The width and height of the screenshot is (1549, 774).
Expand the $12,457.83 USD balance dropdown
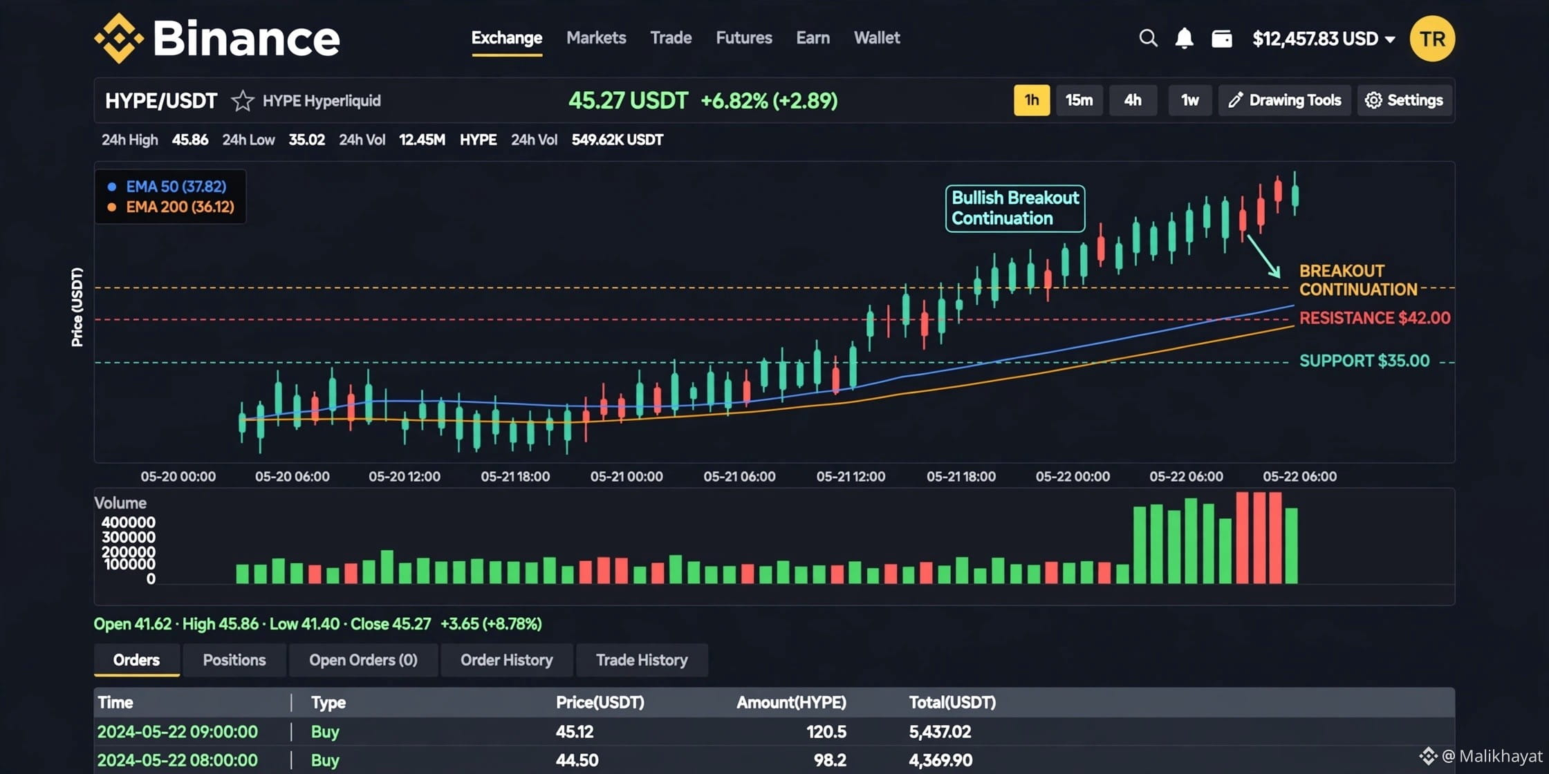tap(1324, 39)
